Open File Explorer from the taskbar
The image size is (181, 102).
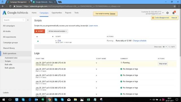pyautogui.click(x=76, y=99)
